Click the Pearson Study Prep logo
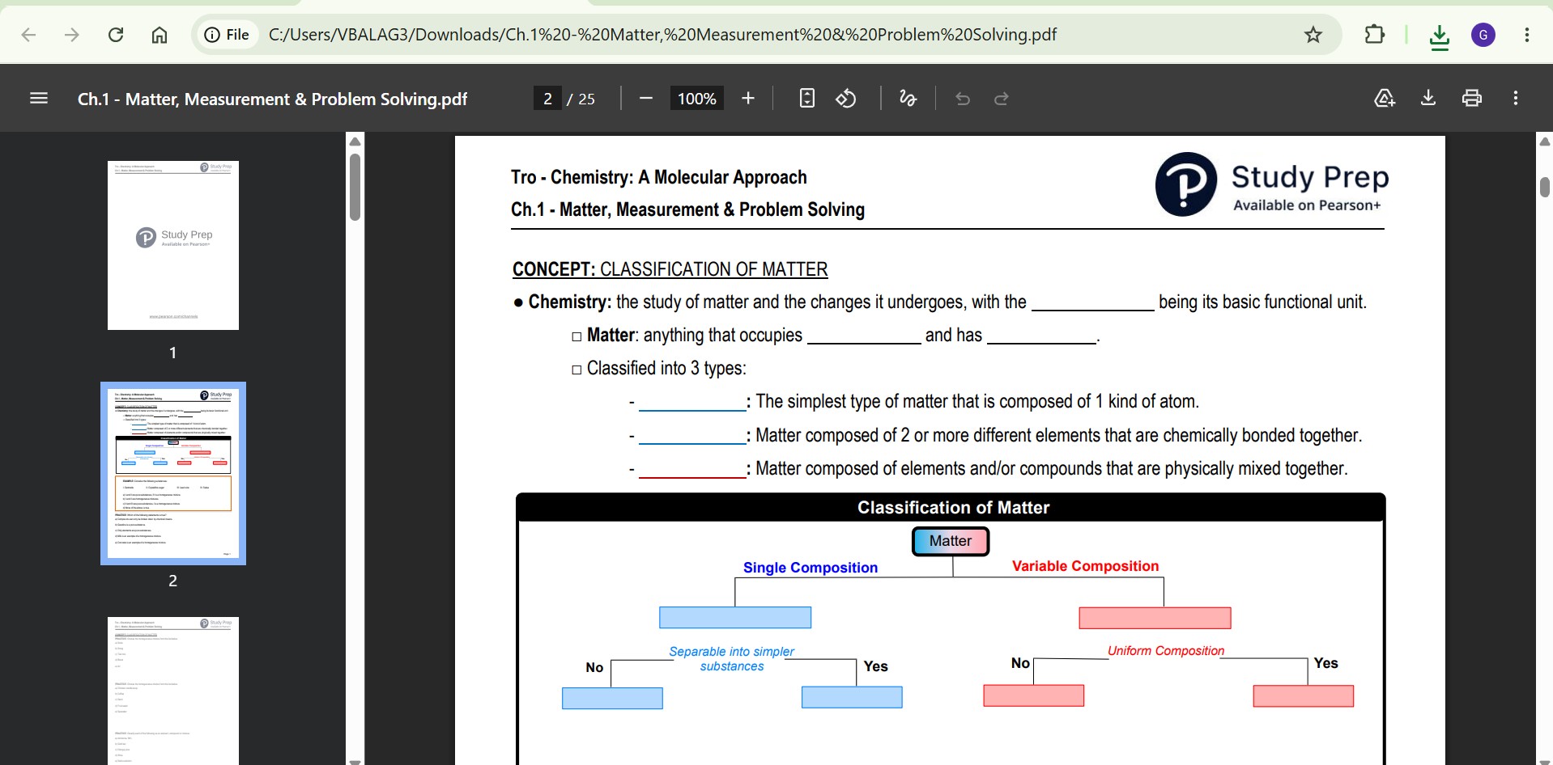1553x765 pixels. tap(1271, 184)
